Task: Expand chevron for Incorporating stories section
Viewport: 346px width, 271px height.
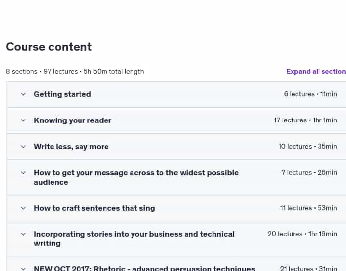Action: (23, 234)
